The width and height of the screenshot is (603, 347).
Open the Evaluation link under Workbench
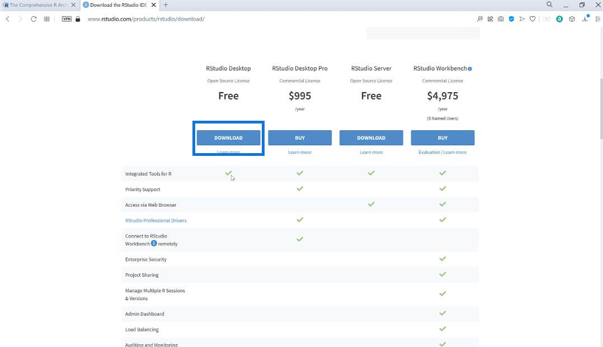click(x=429, y=152)
